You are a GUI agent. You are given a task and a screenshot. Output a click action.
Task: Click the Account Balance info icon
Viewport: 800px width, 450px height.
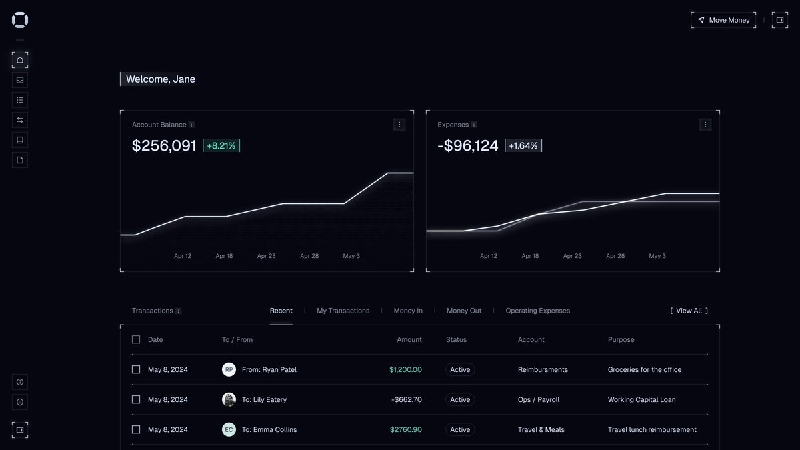click(x=191, y=125)
